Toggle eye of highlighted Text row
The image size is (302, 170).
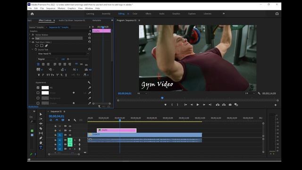click(x=33, y=39)
